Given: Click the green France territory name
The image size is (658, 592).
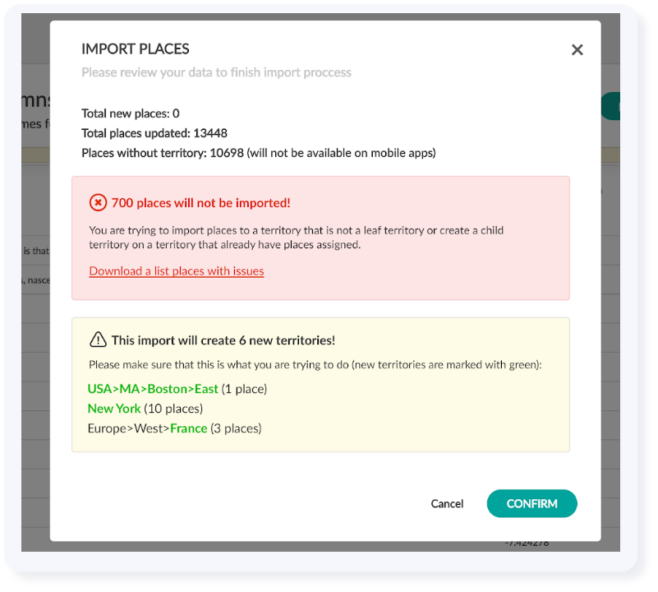Looking at the screenshot, I should [189, 428].
